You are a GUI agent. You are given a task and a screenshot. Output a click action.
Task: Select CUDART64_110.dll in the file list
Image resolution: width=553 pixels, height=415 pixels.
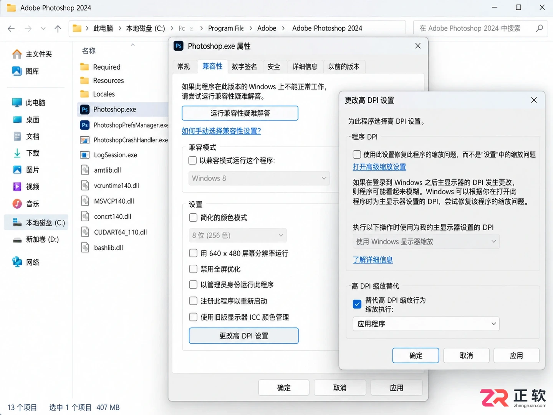tap(114, 232)
